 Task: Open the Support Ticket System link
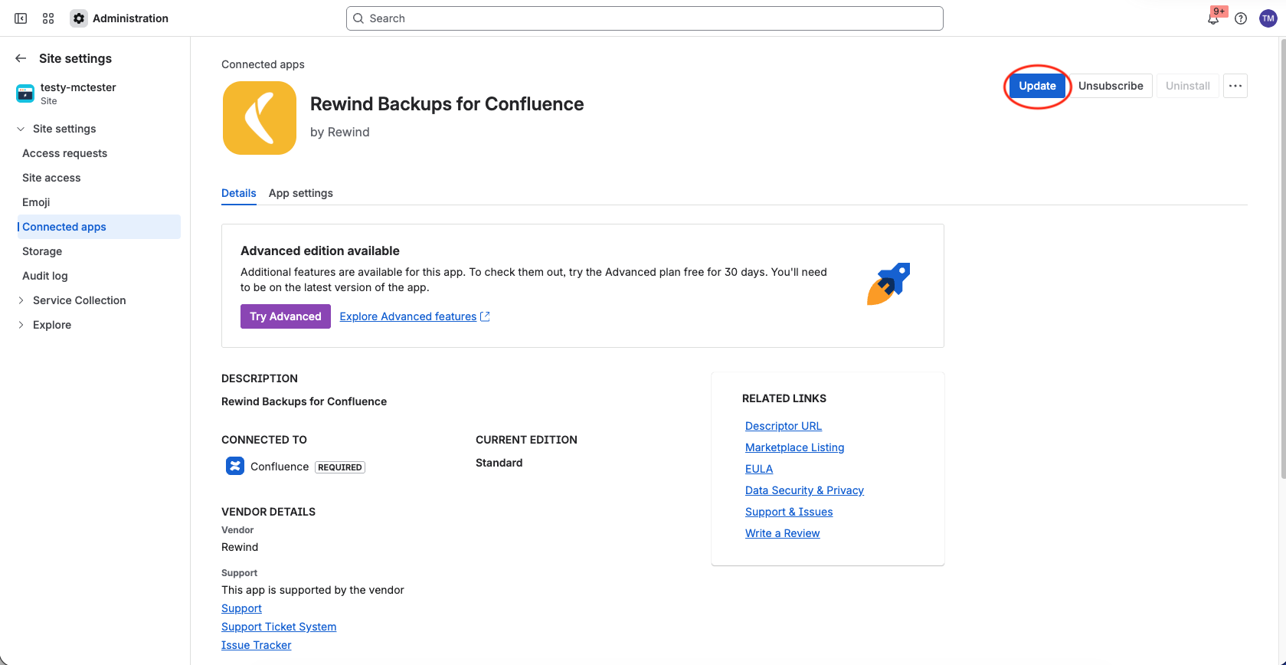coord(279,627)
